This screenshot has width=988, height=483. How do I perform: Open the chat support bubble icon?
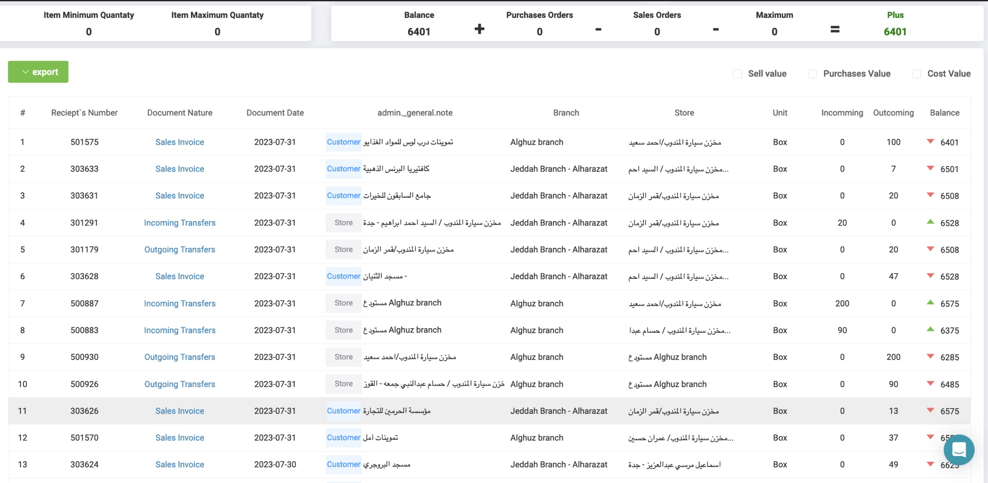point(958,449)
